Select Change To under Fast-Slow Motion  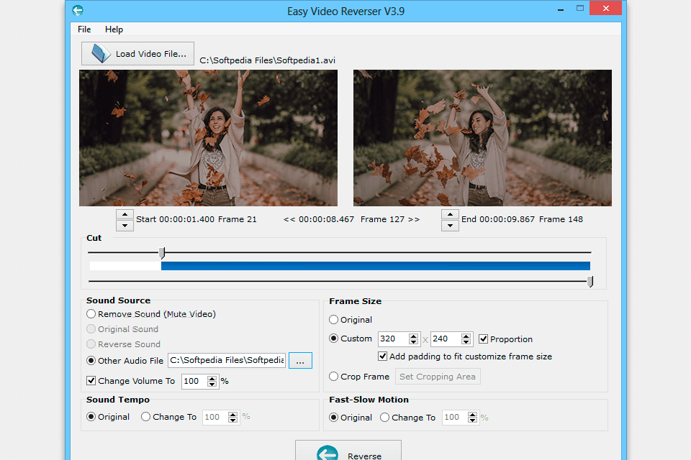tap(407, 418)
